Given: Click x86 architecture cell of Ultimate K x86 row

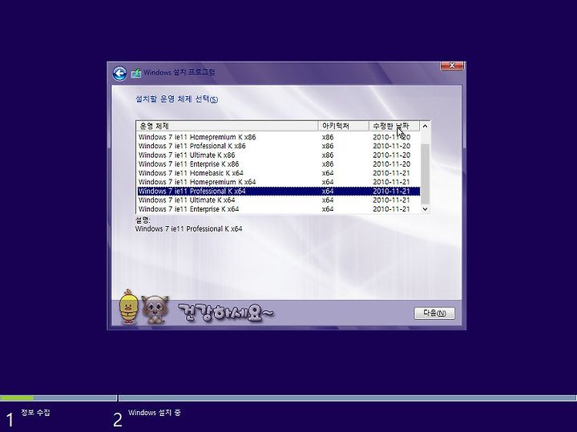Looking at the screenshot, I should (x=328, y=155).
